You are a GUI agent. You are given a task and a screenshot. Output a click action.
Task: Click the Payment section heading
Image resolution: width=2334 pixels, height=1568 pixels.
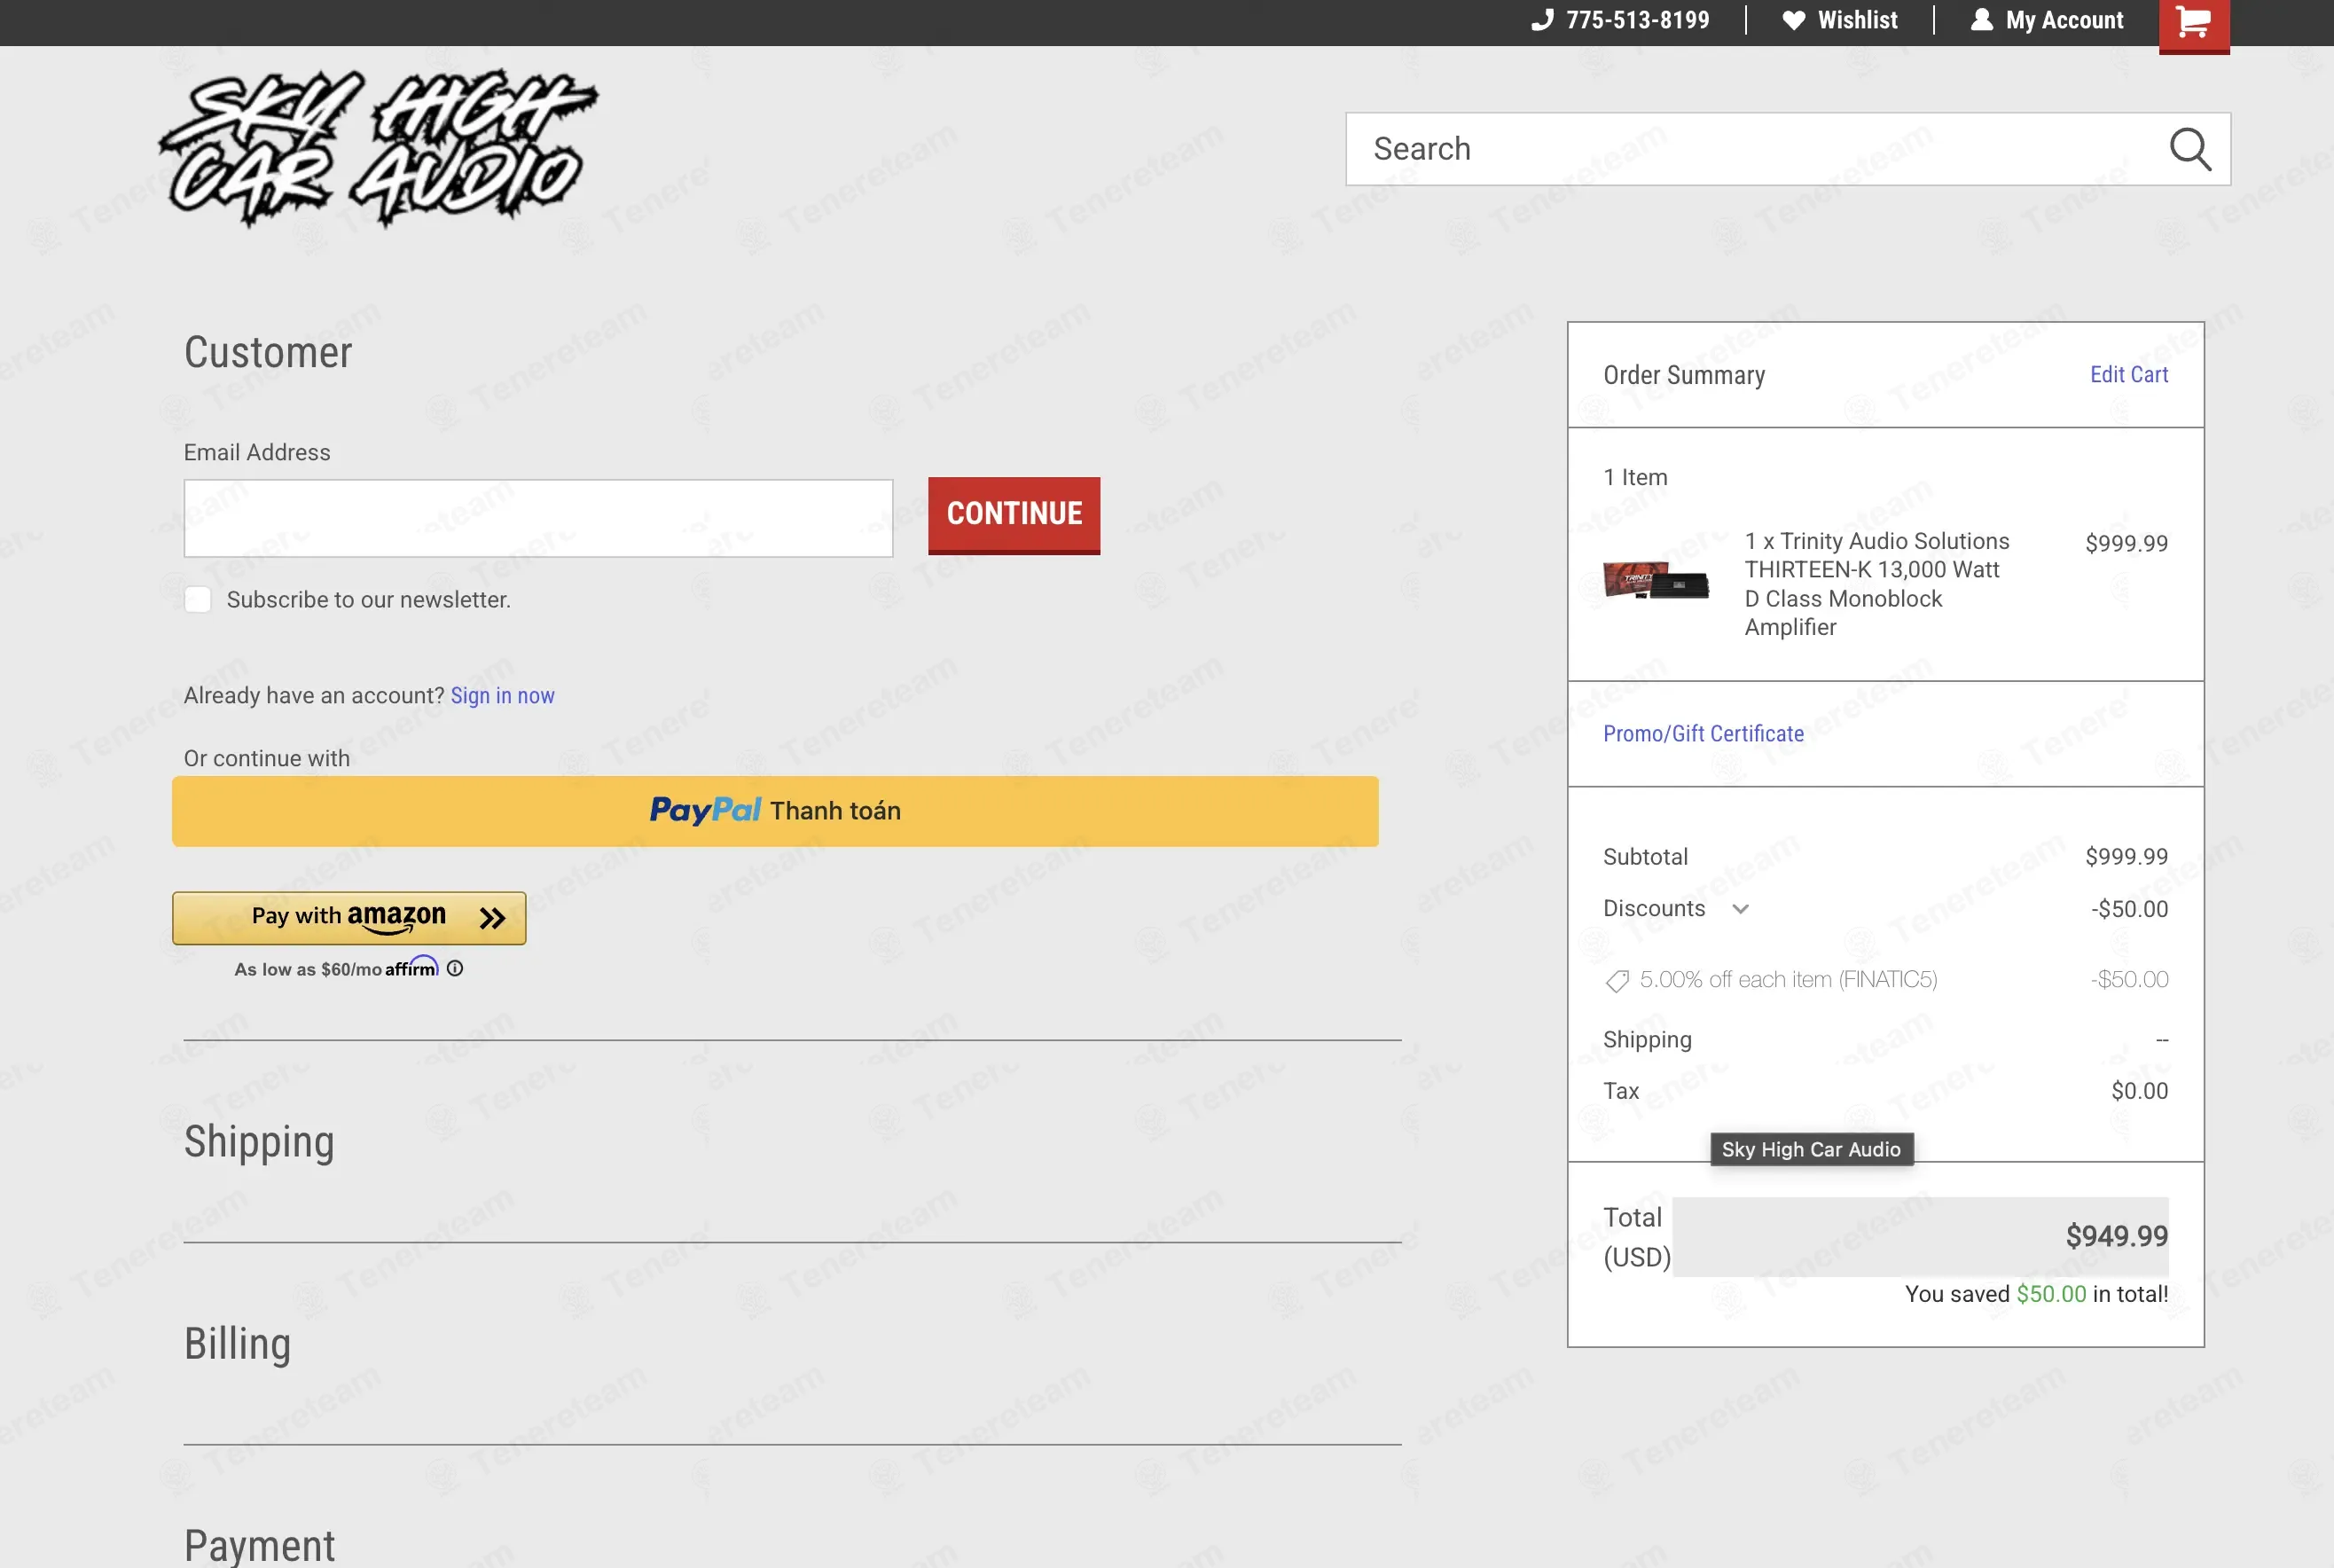[x=259, y=1545]
